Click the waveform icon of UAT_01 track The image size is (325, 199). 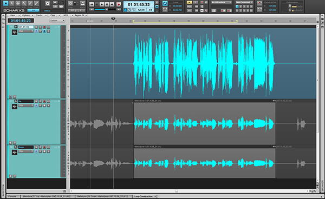(x=15, y=32)
